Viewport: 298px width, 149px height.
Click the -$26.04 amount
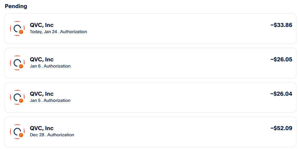[281, 94]
